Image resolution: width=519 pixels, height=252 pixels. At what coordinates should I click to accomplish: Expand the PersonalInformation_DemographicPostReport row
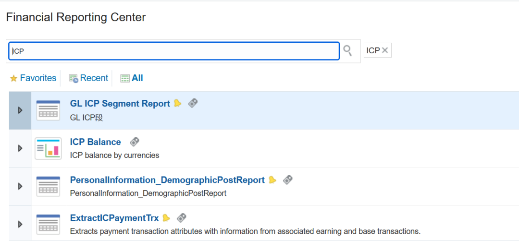20,187
